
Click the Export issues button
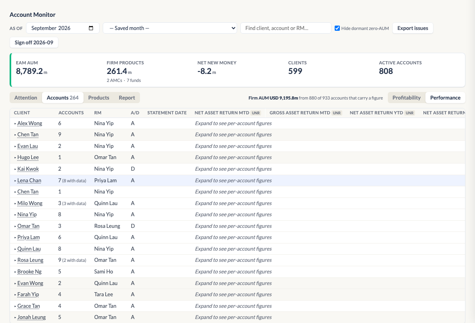(x=413, y=28)
